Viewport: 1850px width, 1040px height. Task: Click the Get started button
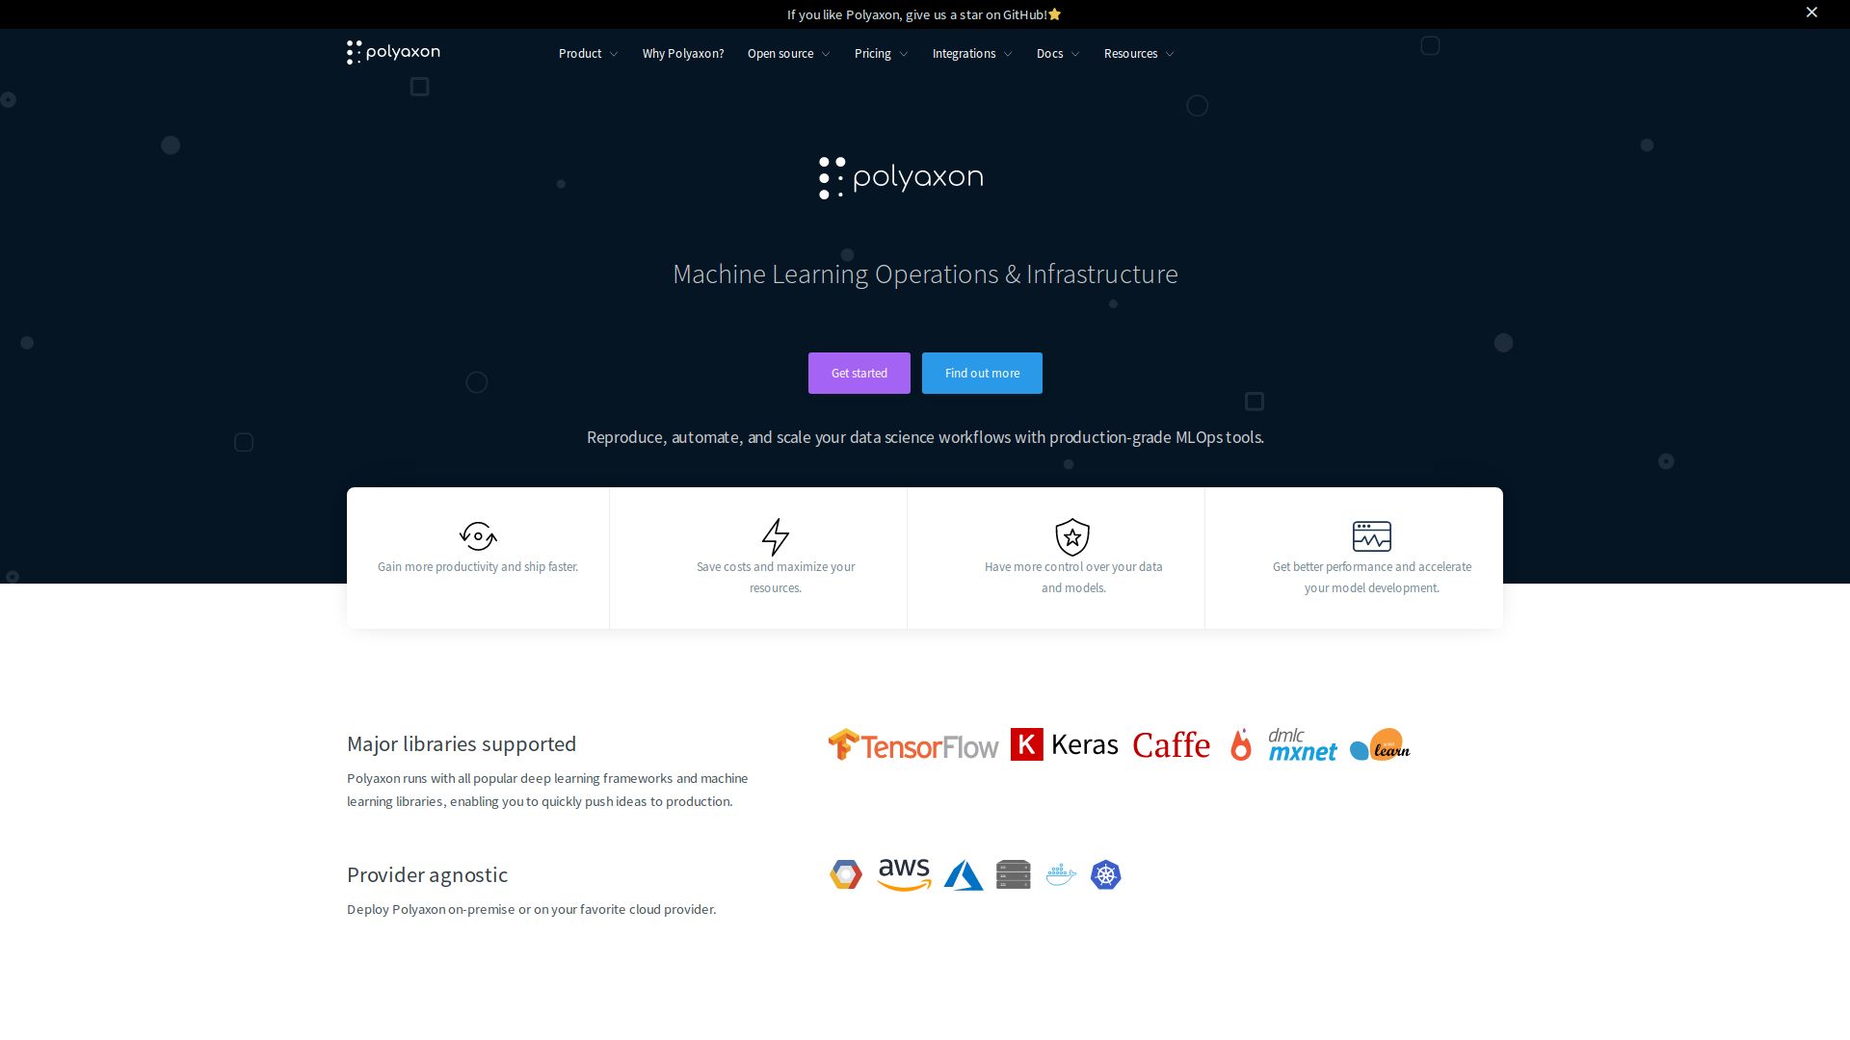click(859, 373)
